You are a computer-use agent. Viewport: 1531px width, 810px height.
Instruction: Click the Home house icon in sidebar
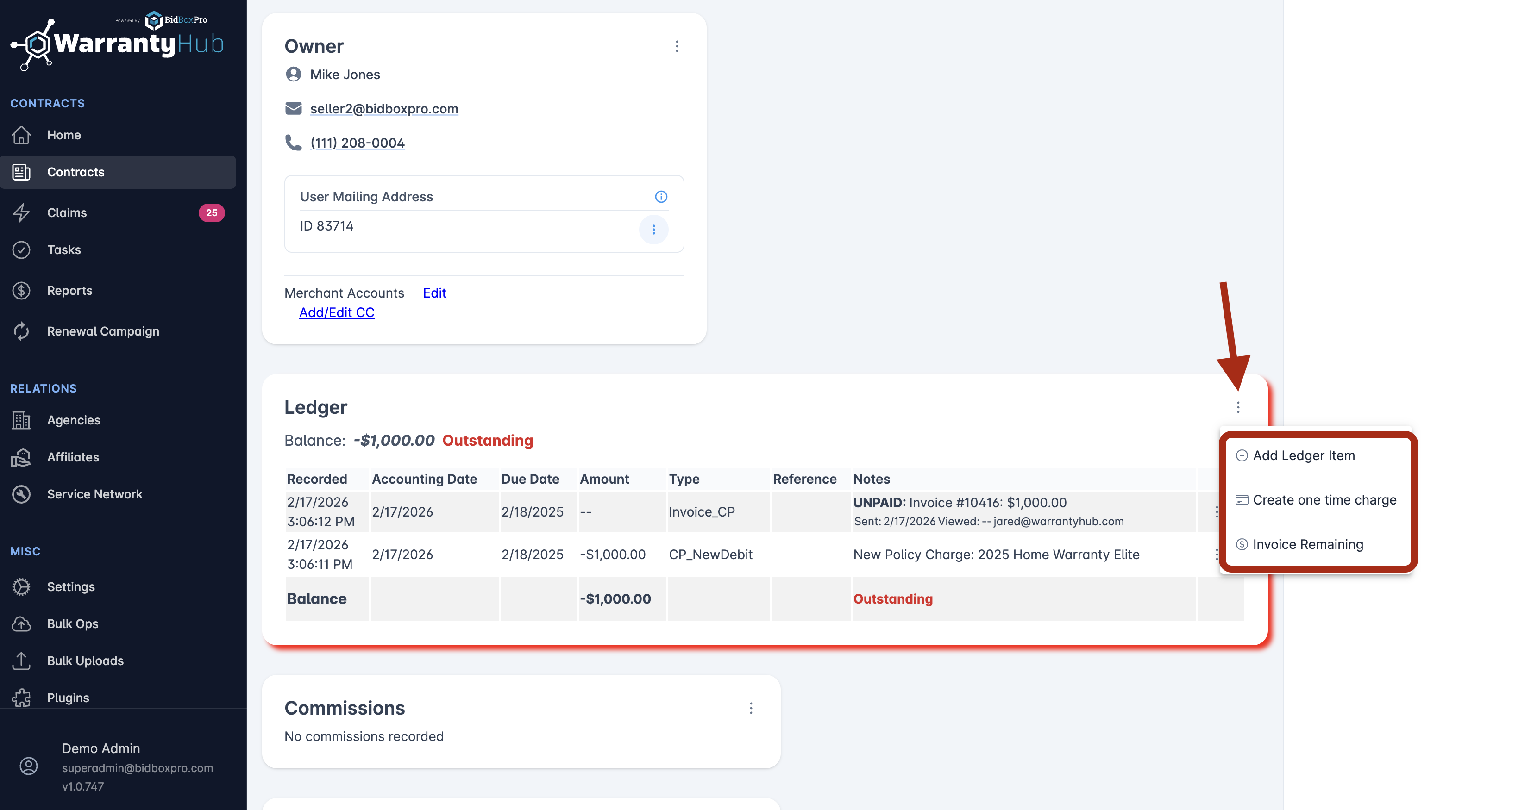point(21,135)
